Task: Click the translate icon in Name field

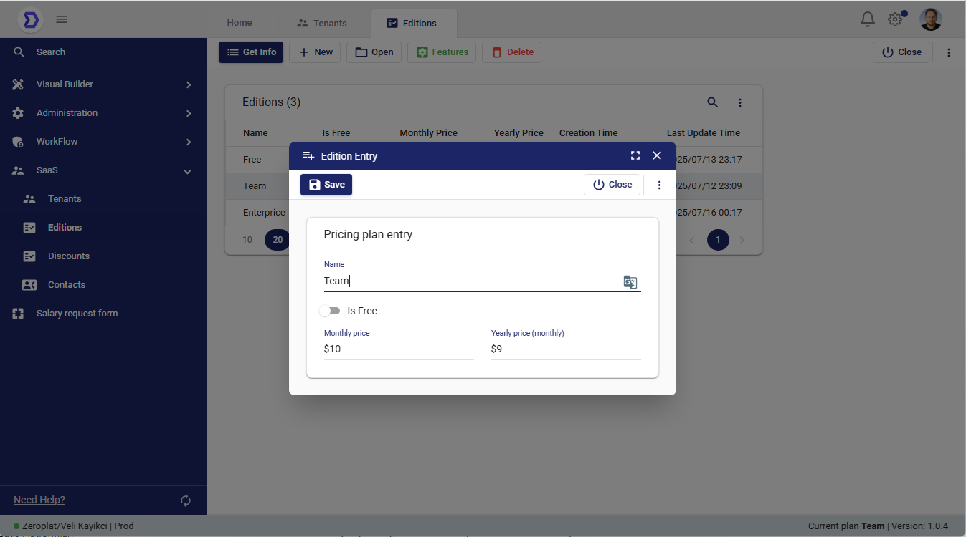Action: click(x=630, y=282)
